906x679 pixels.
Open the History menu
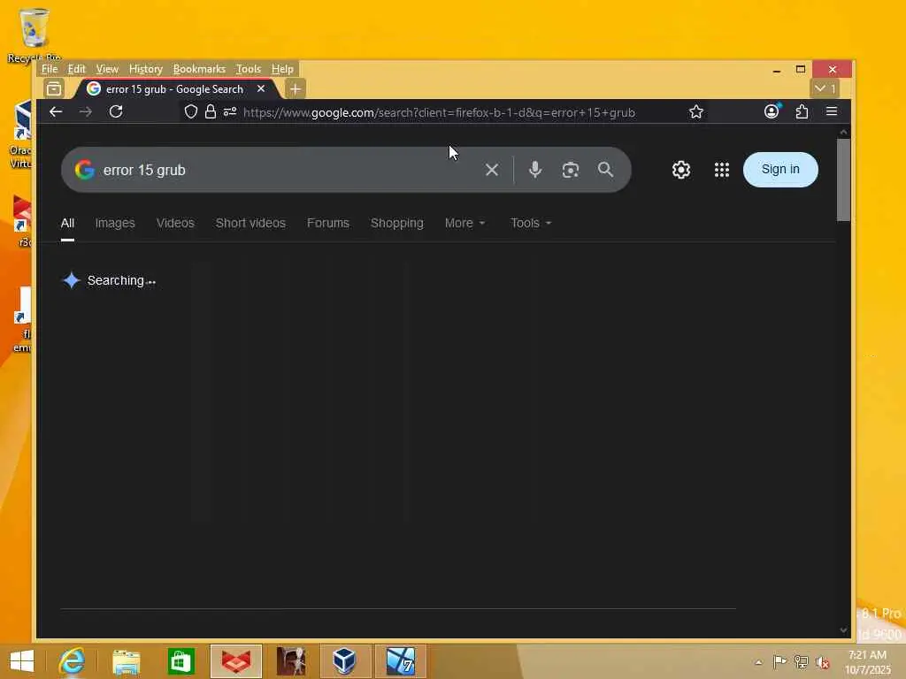coord(146,69)
